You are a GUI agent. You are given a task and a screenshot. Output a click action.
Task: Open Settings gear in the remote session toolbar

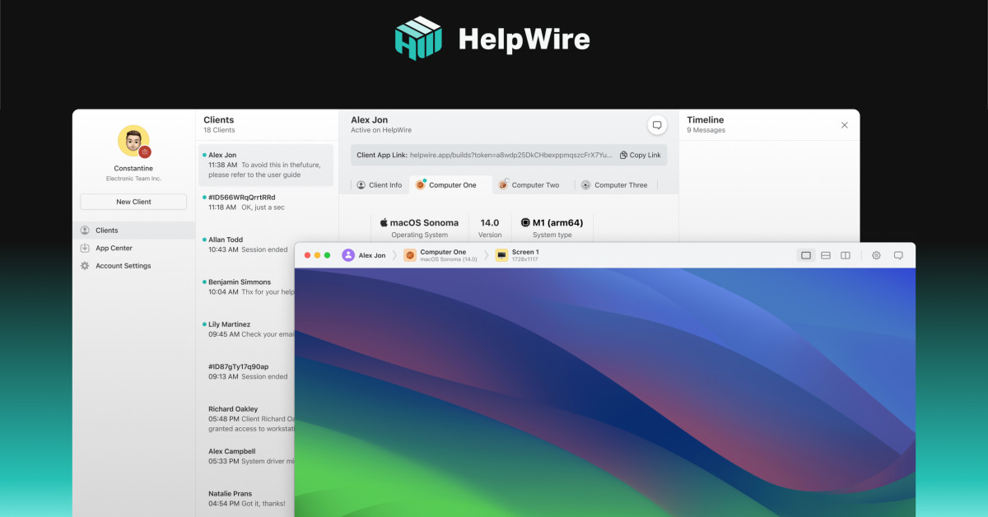click(x=876, y=255)
